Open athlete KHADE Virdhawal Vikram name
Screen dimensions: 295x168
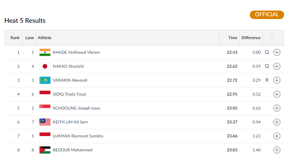[76, 52]
